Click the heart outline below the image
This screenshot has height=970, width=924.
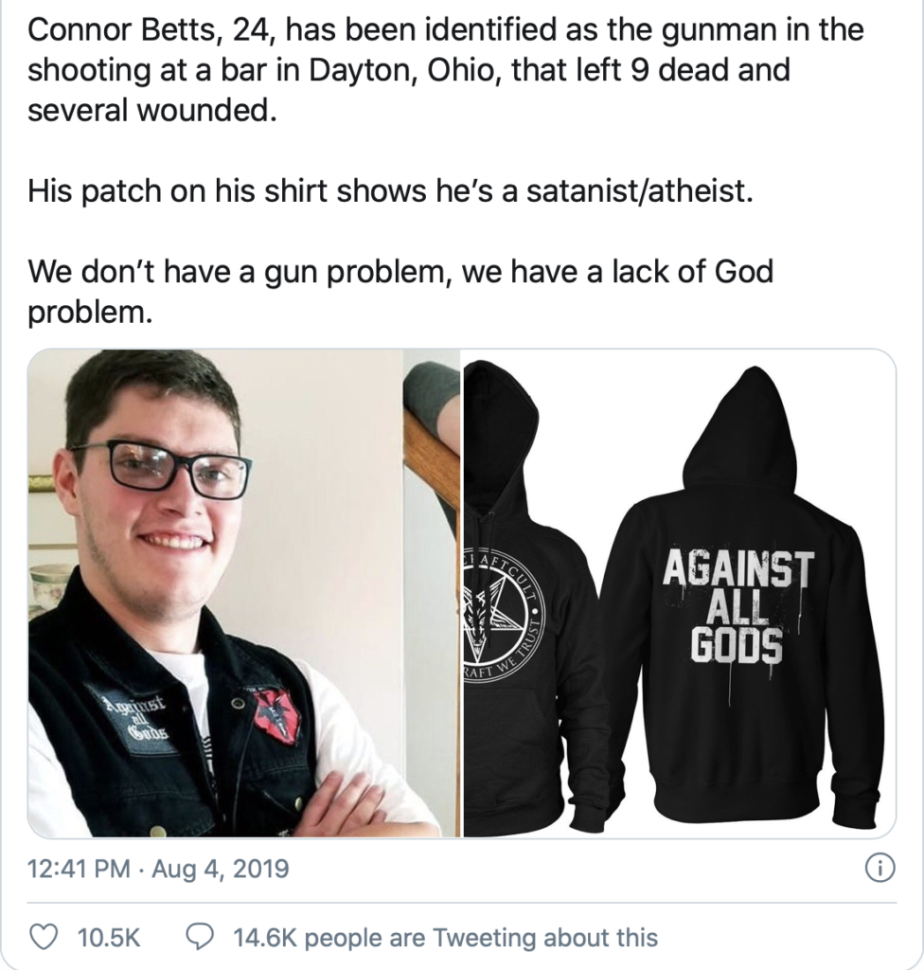tap(44, 935)
